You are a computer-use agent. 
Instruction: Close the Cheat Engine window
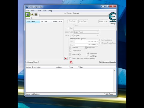tap(113, 6)
